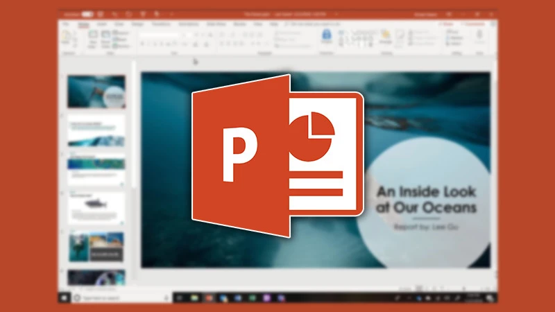Viewport: 555px width, 312px height.
Task: Open the Windows Start menu
Action: click(x=64, y=298)
